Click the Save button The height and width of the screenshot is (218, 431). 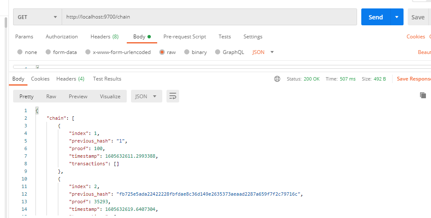(x=418, y=17)
